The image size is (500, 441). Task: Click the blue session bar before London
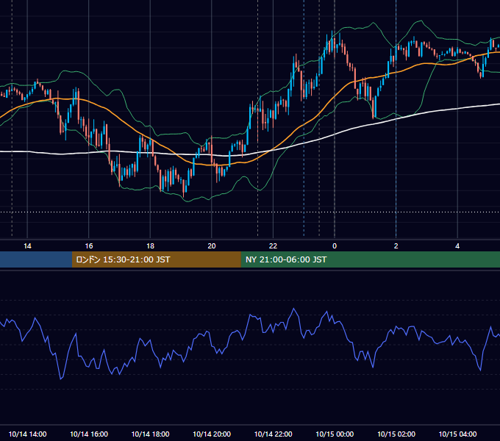click(36, 259)
